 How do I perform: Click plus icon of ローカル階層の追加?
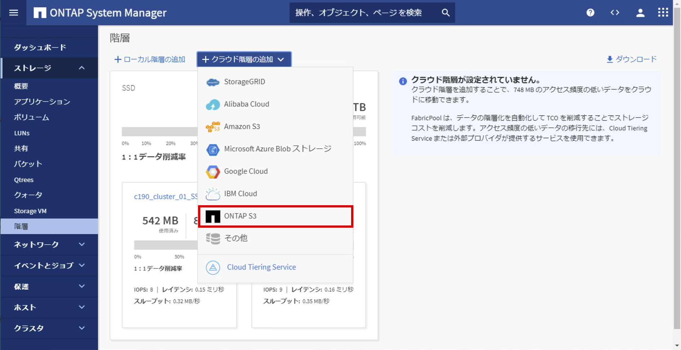[x=117, y=59]
